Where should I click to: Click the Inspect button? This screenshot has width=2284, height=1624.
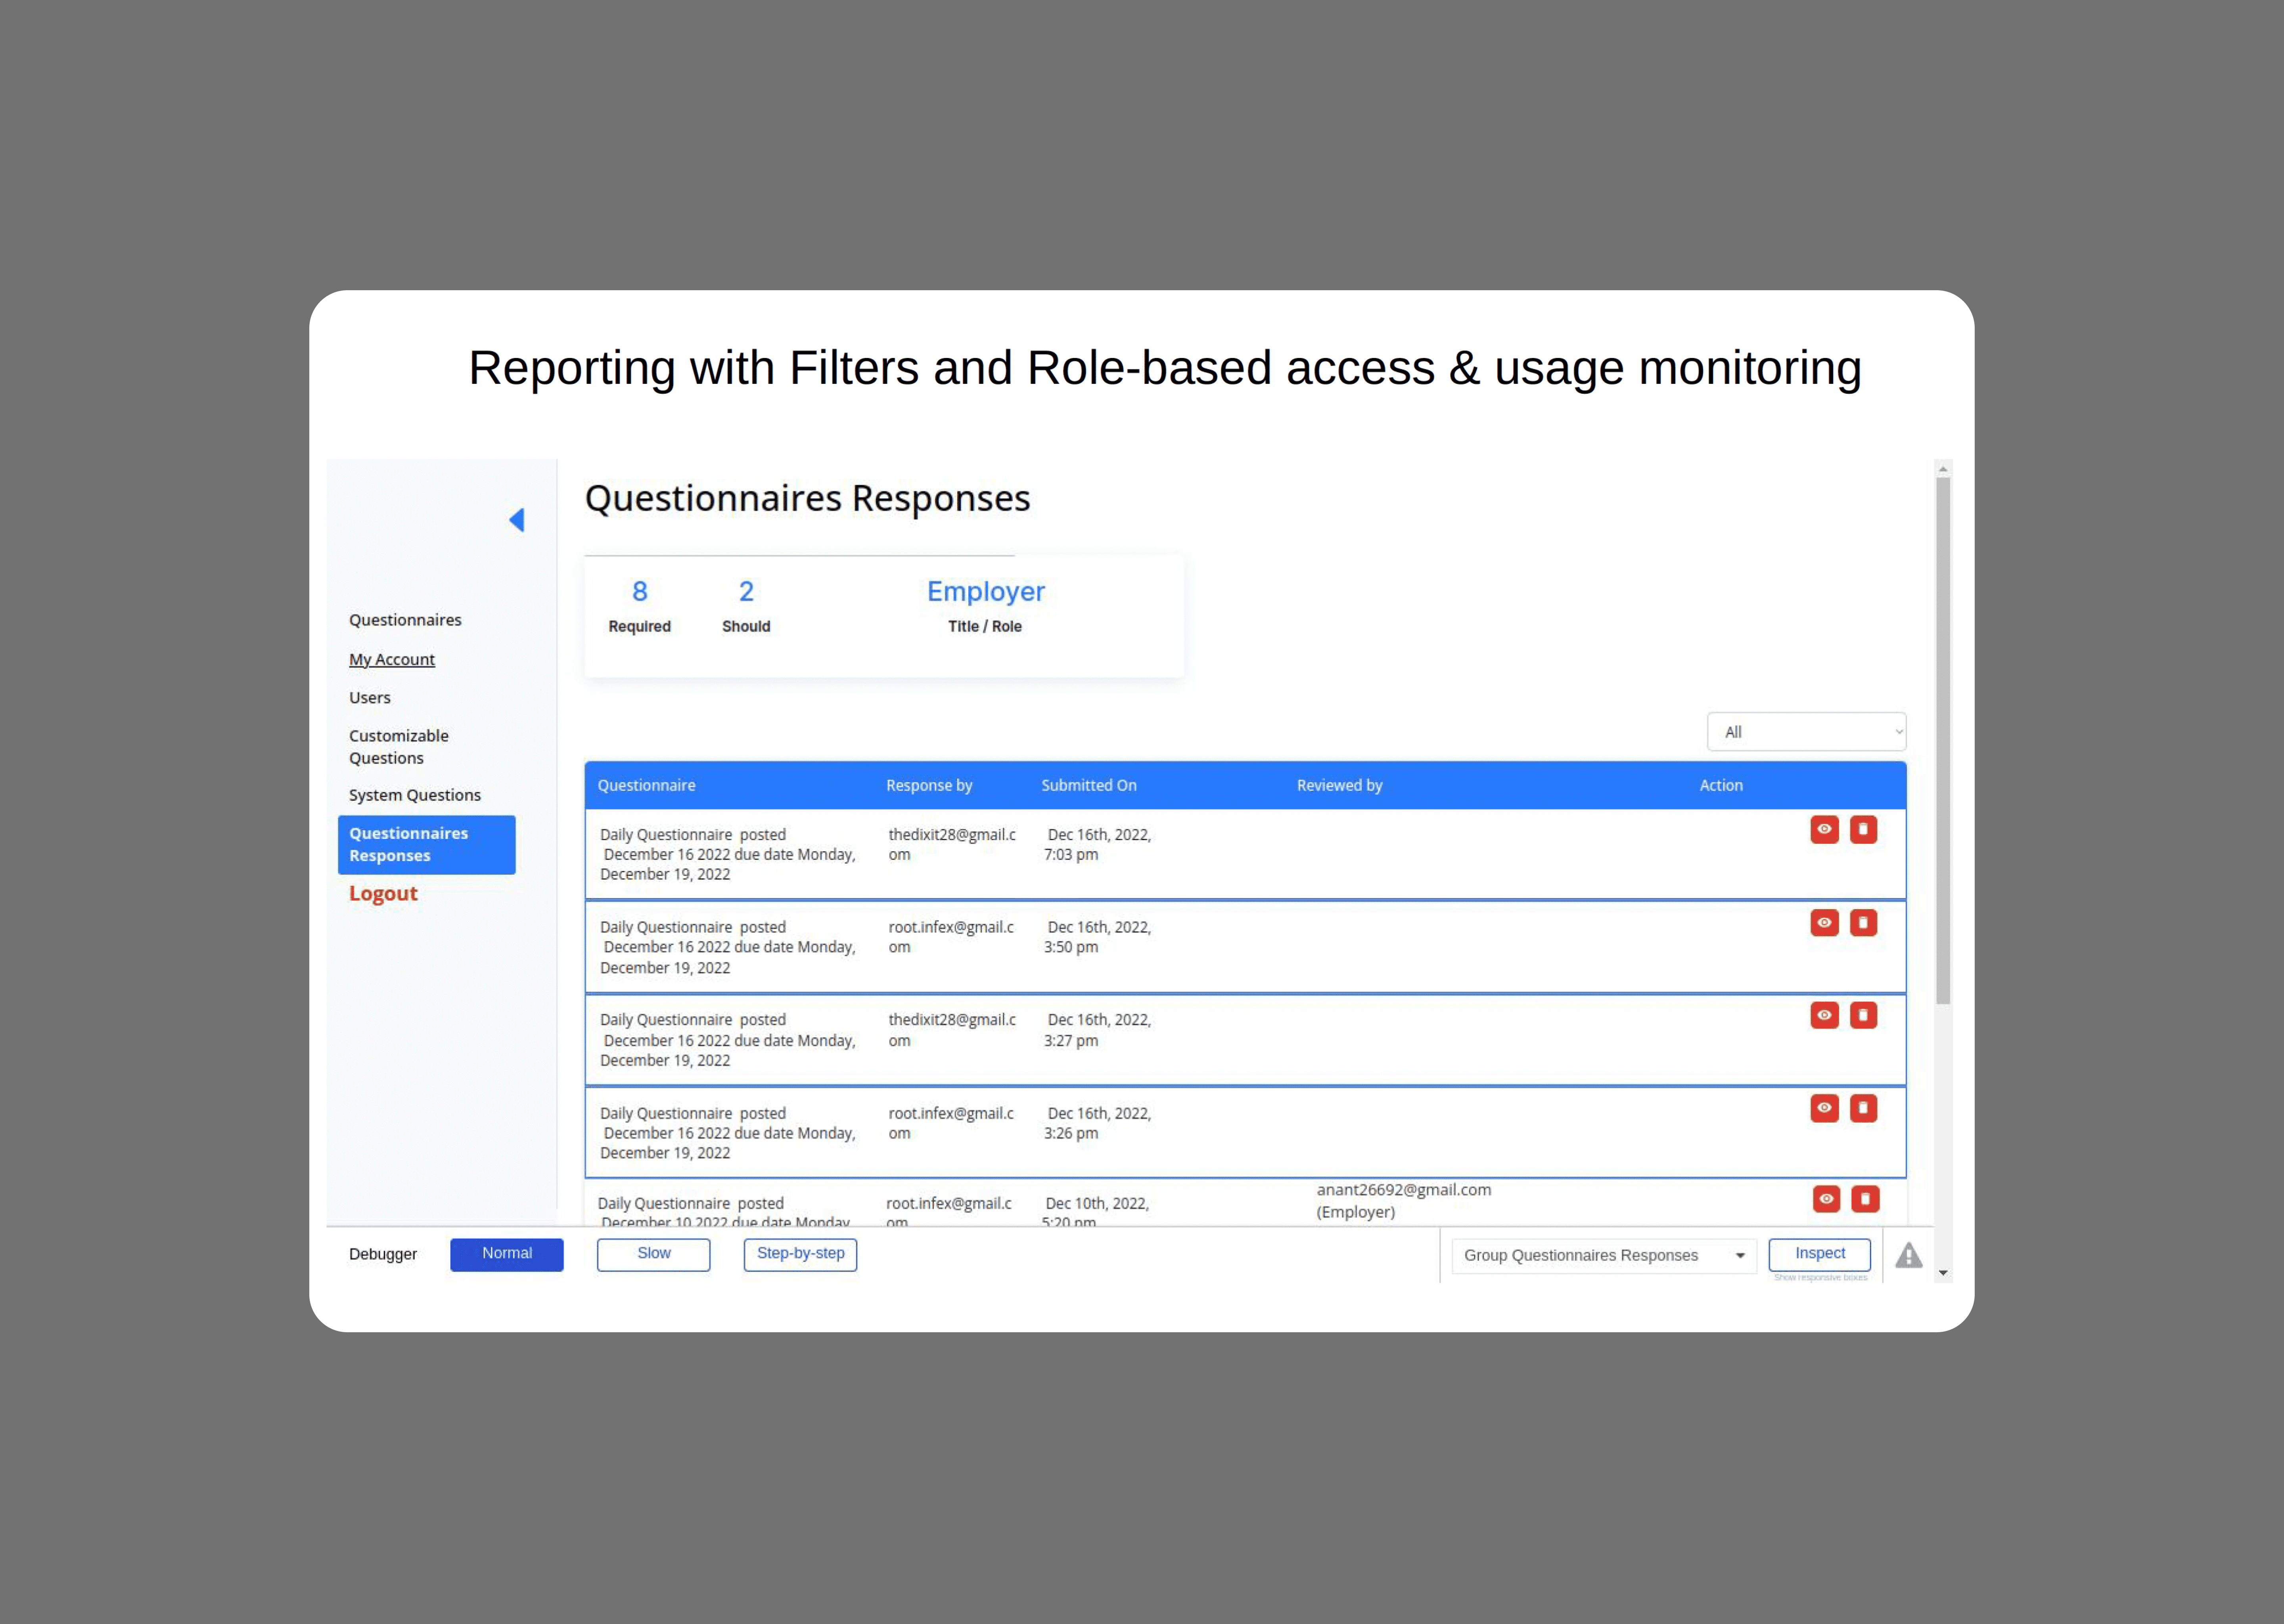coord(1820,1254)
